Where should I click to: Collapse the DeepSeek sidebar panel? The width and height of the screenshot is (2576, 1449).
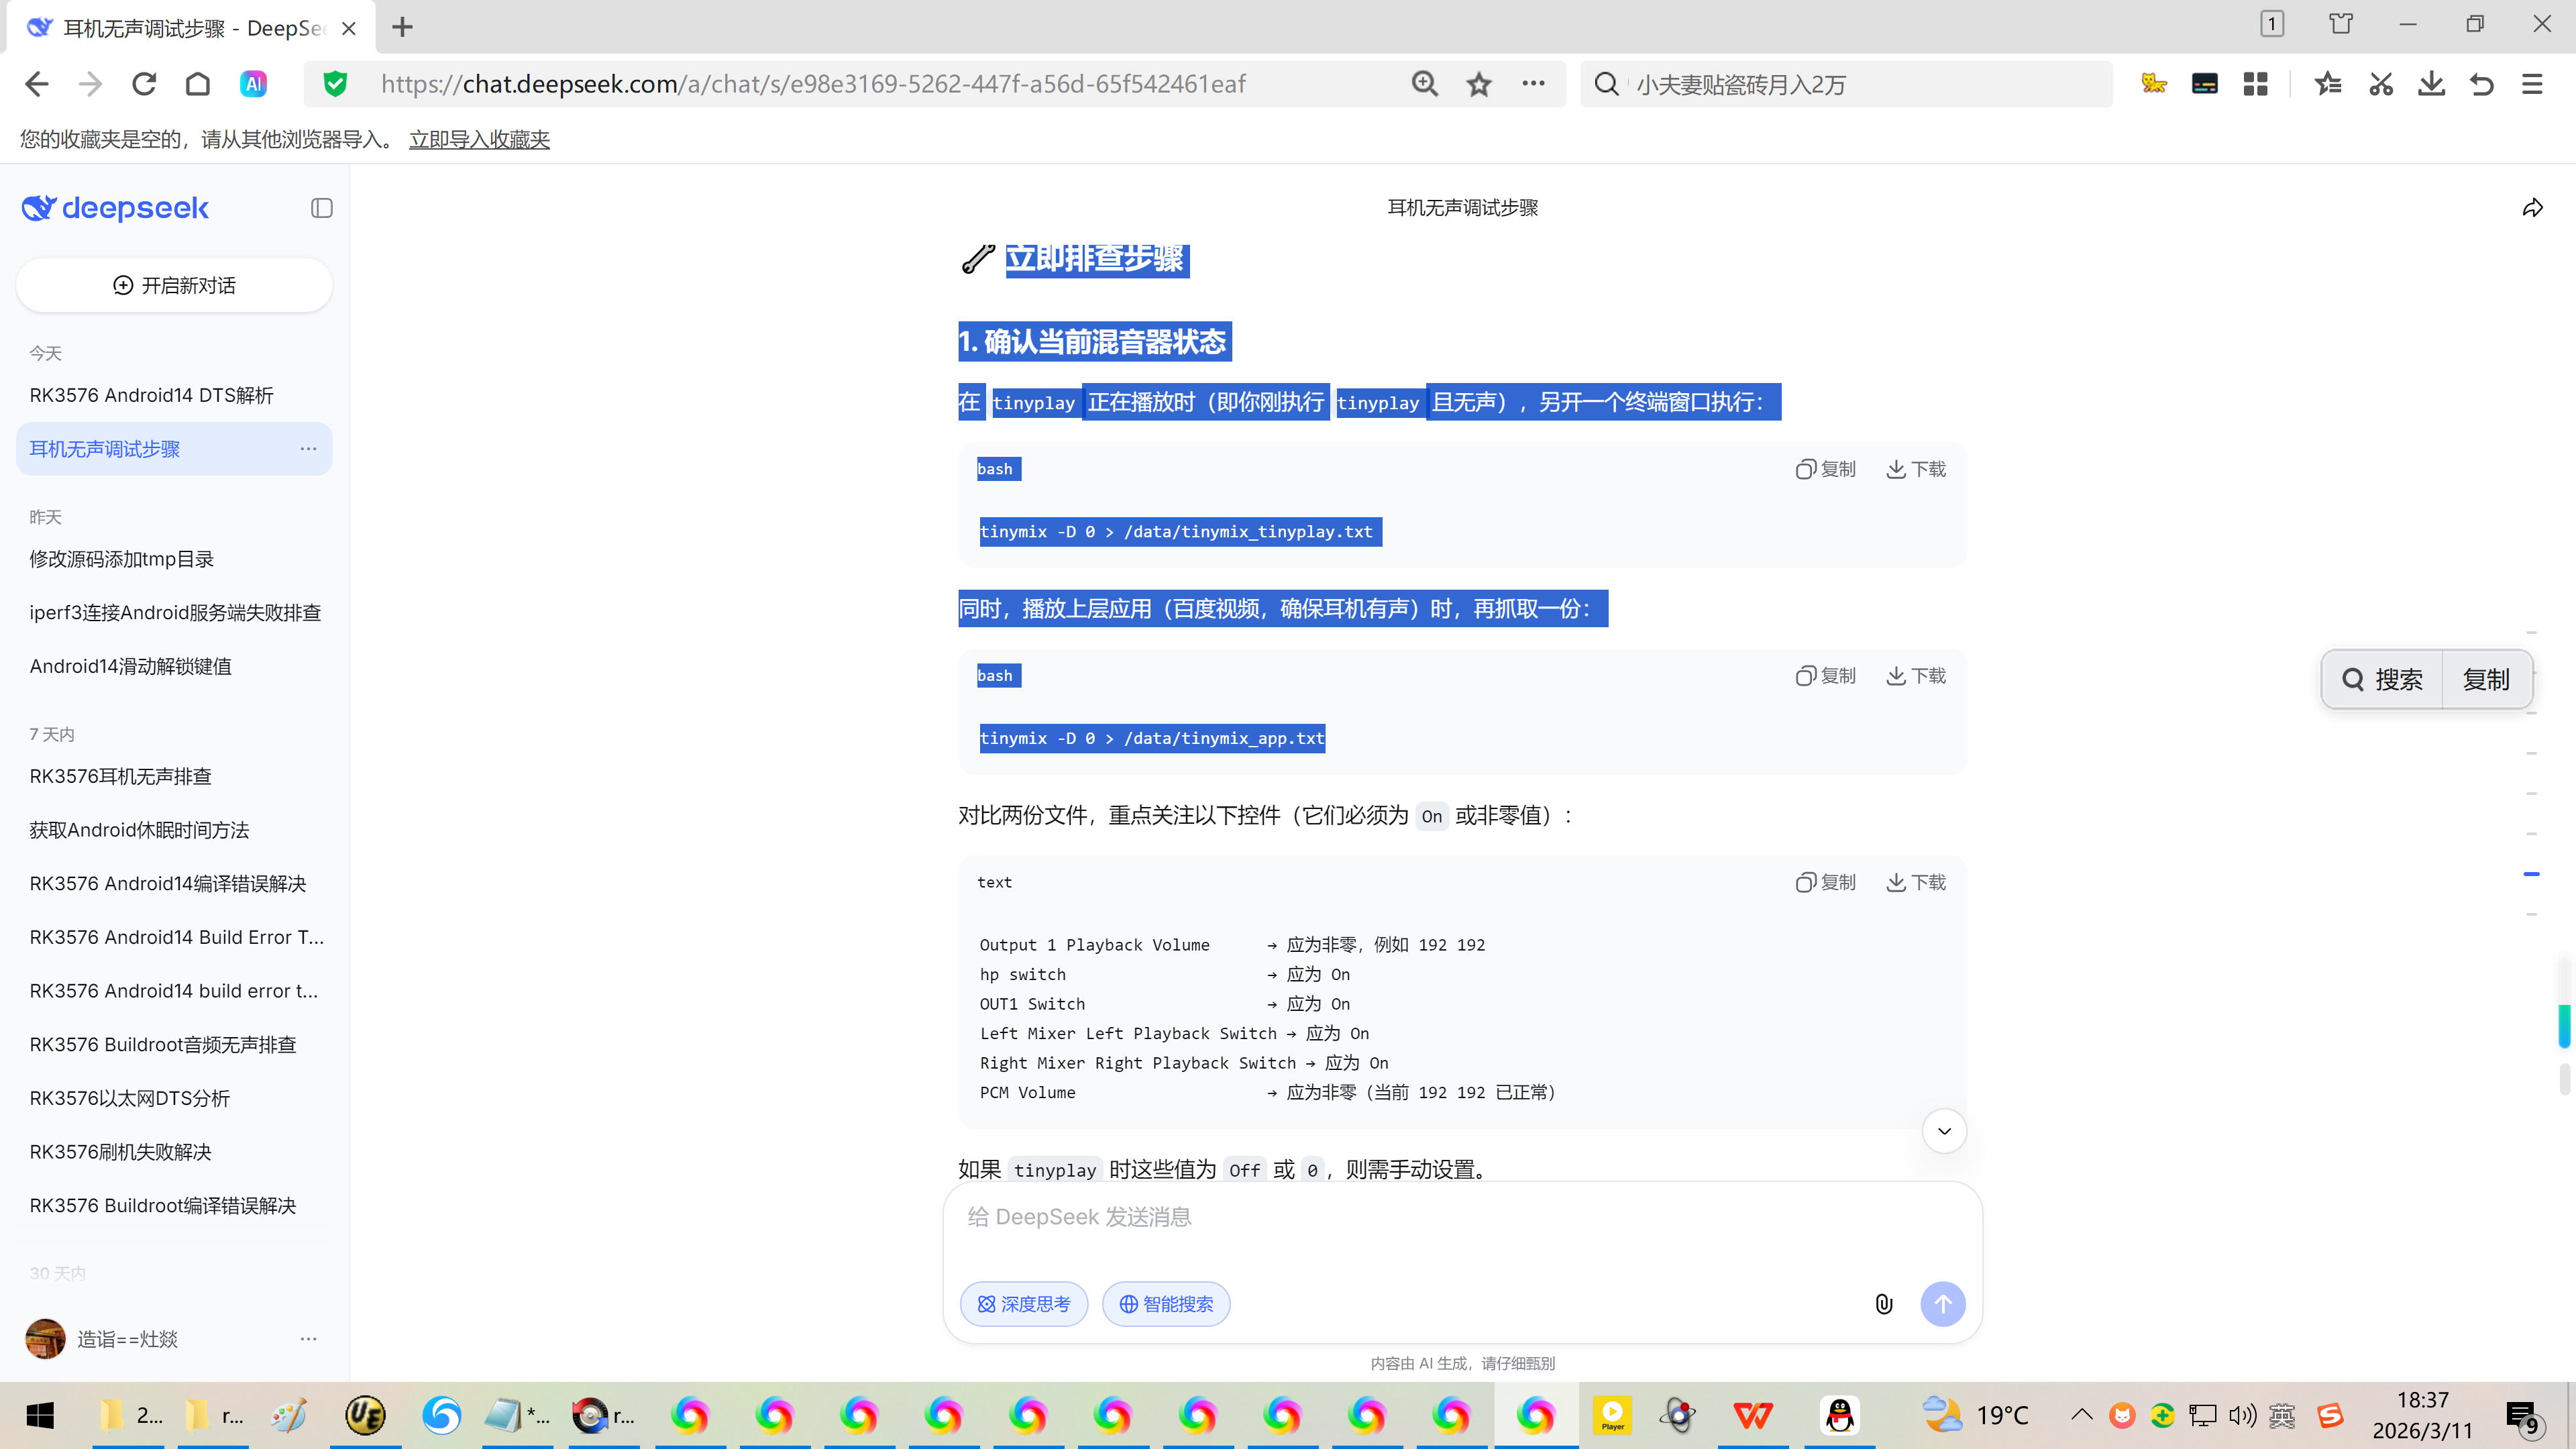tap(321, 208)
